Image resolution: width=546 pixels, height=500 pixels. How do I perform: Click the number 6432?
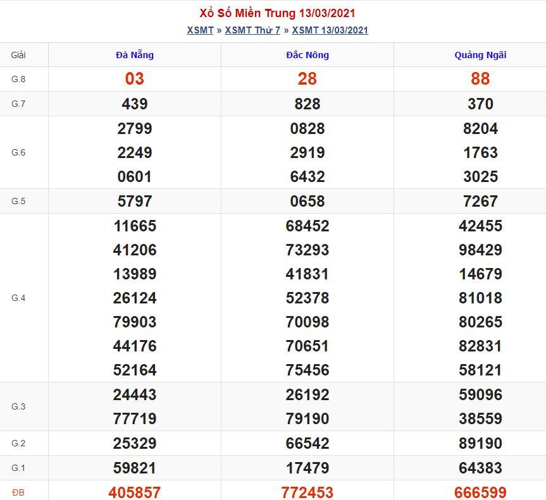tap(307, 176)
